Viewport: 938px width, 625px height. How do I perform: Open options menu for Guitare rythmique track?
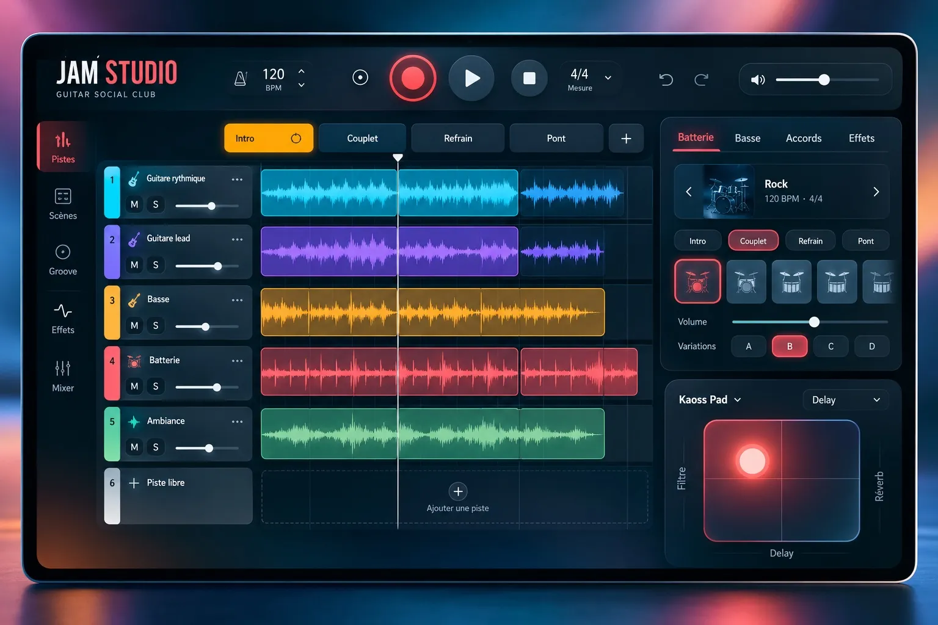(x=237, y=179)
